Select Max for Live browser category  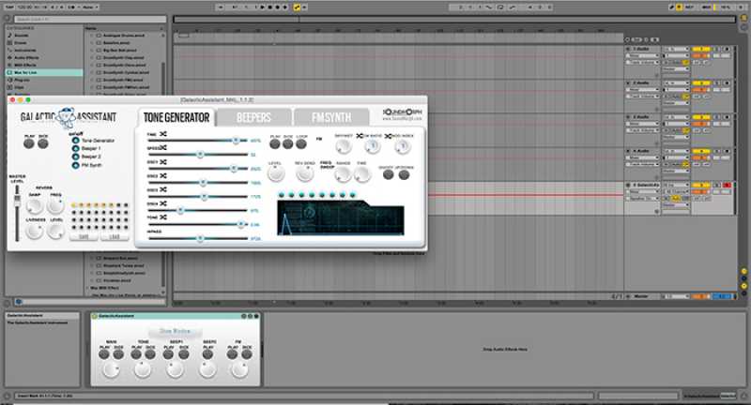(28, 72)
